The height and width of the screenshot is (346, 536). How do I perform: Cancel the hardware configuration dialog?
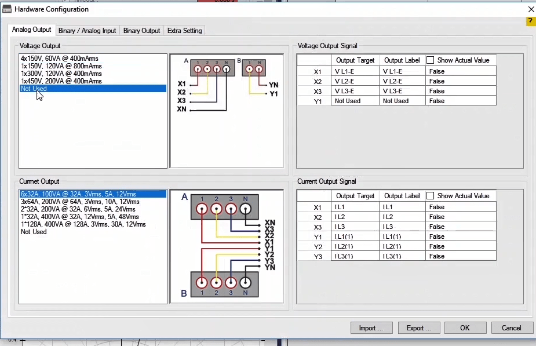click(511, 328)
